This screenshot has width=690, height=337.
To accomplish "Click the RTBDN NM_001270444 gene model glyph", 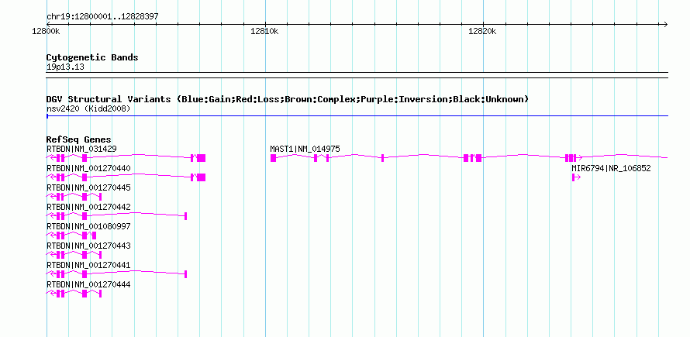I will coord(74,294).
